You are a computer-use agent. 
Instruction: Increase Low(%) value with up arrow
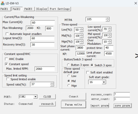[81, 29]
